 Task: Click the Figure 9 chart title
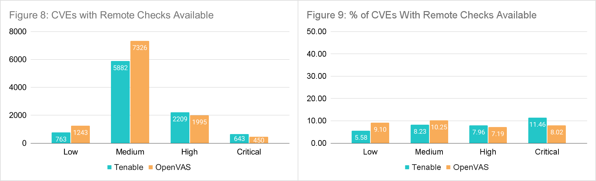421,15
